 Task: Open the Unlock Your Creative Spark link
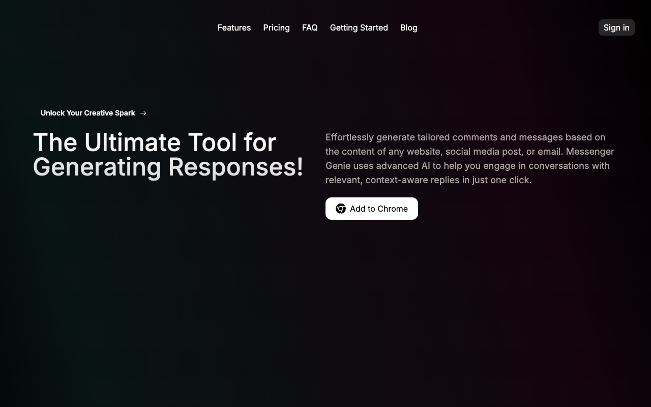pyautogui.click(x=94, y=113)
